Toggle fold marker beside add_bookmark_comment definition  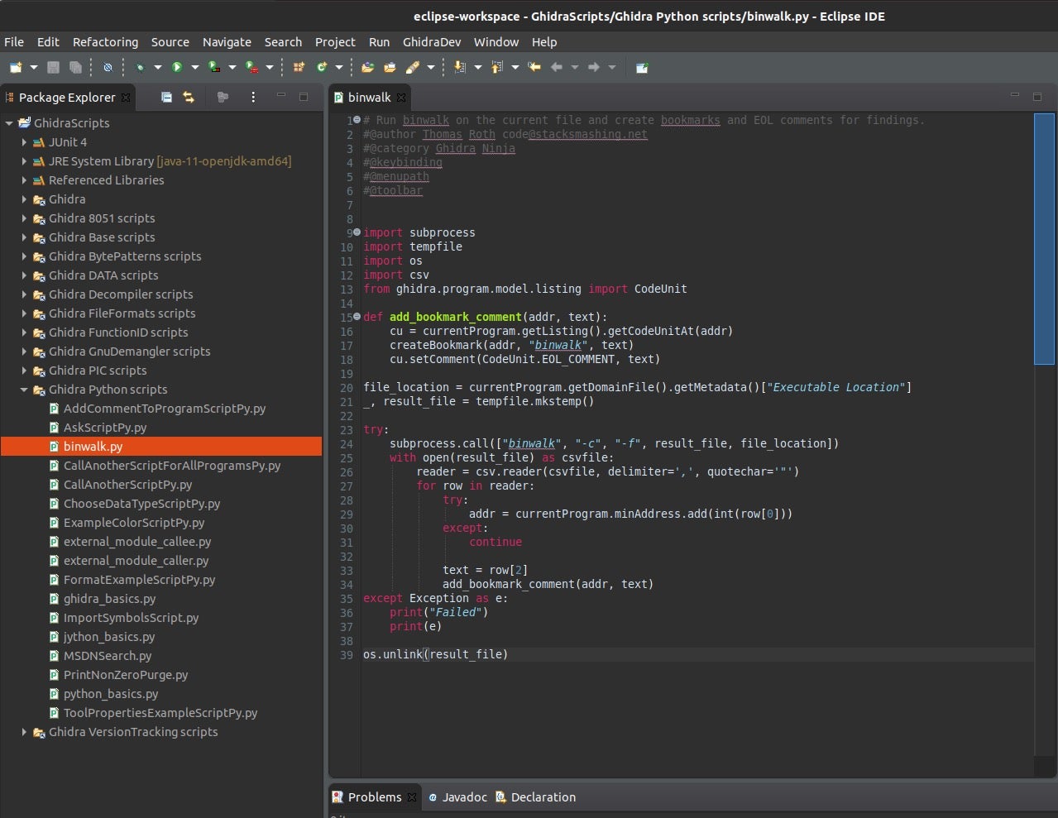point(357,317)
